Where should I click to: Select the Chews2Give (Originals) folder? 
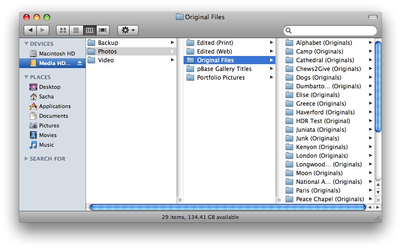[x=329, y=69]
